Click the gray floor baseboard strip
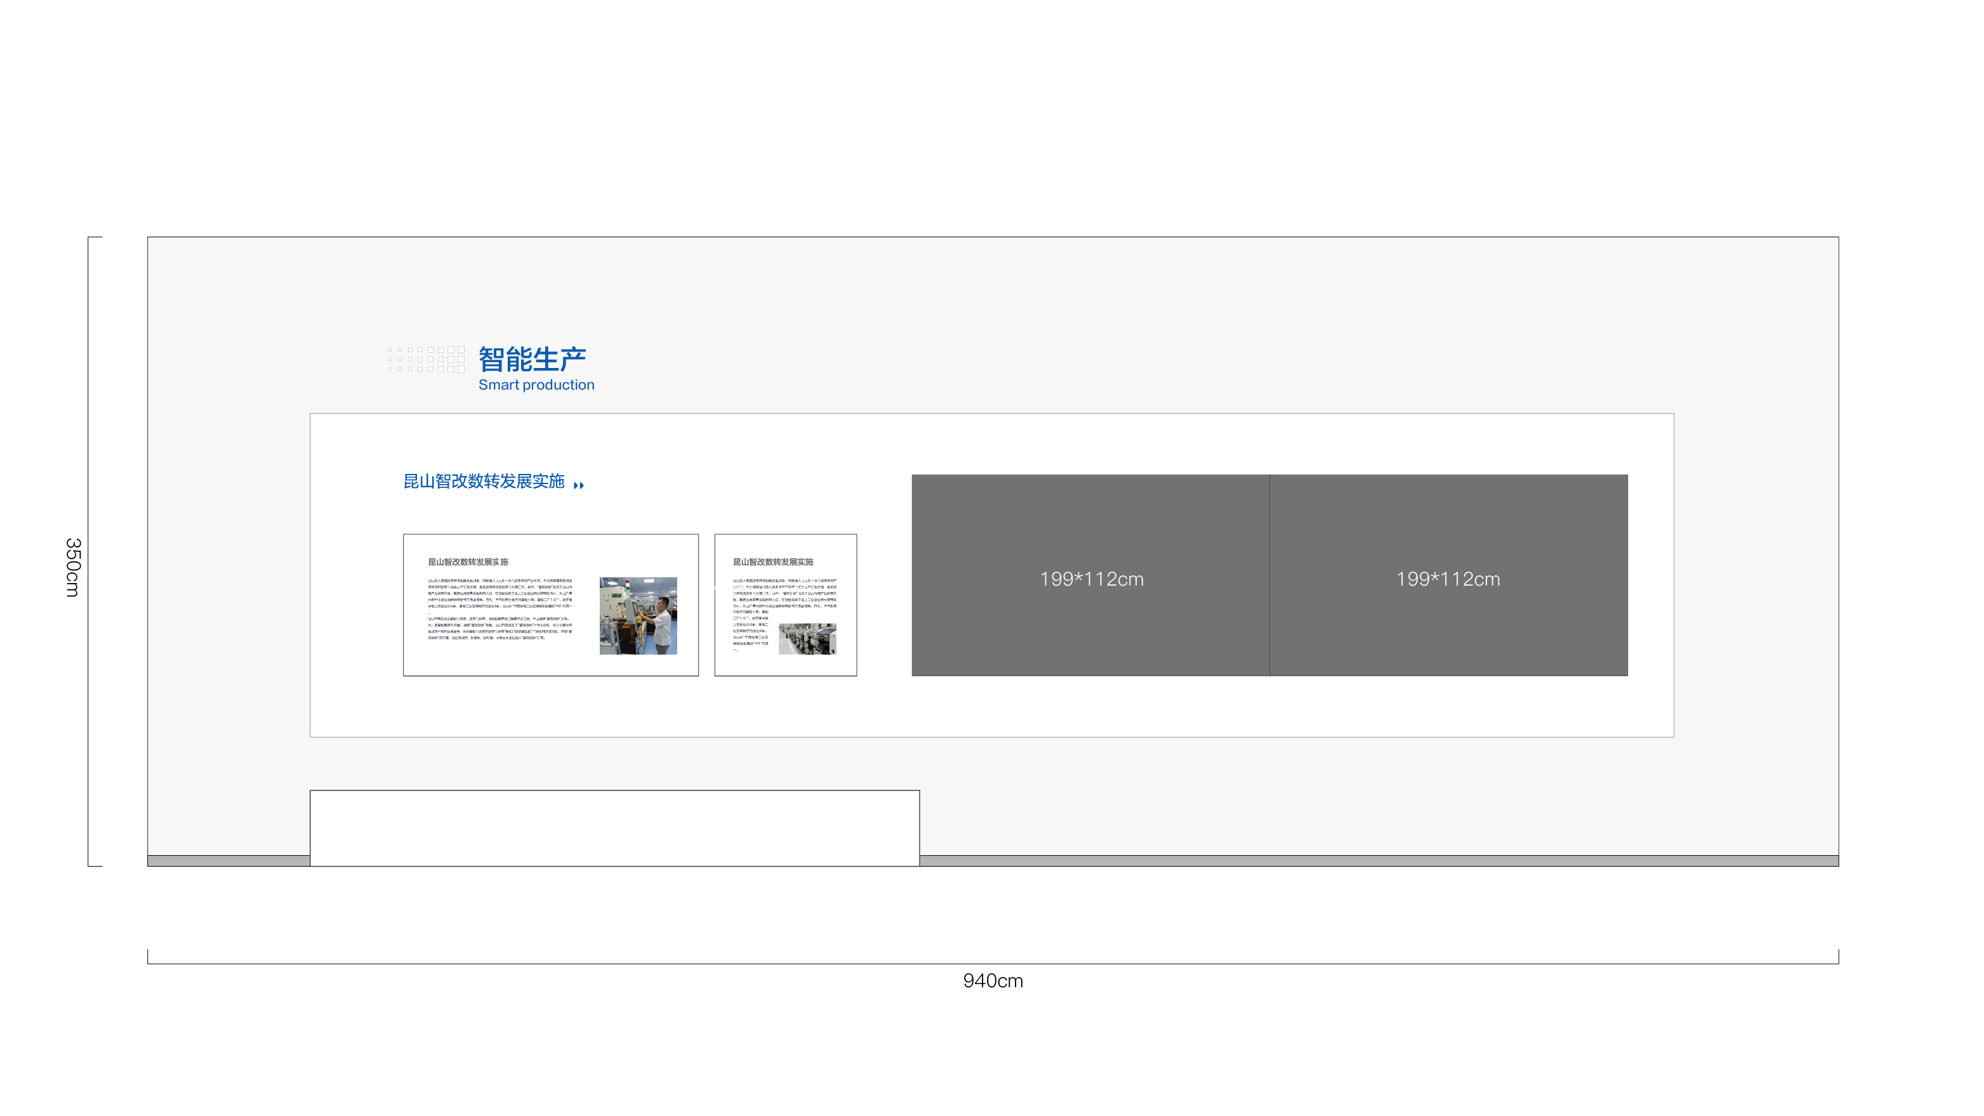Image resolution: width=1984 pixels, height=1116 pixels. 1379,860
